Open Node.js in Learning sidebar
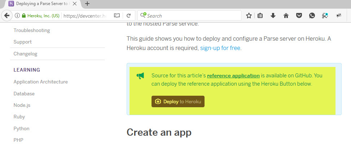This screenshot has height=145, width=351. point(22,105)
